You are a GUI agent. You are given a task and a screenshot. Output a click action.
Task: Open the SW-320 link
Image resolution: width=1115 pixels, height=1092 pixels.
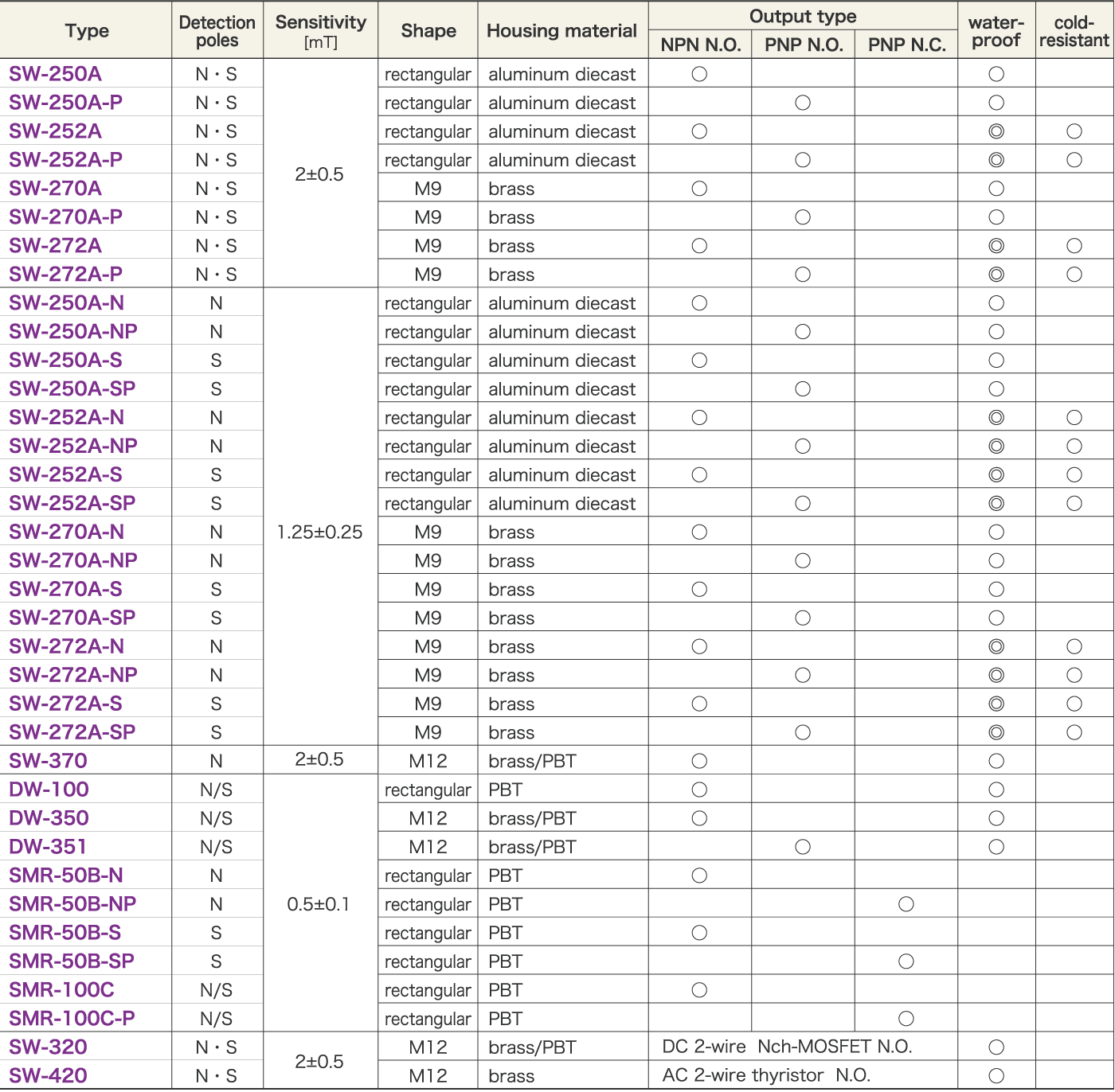click(48, 1048)
